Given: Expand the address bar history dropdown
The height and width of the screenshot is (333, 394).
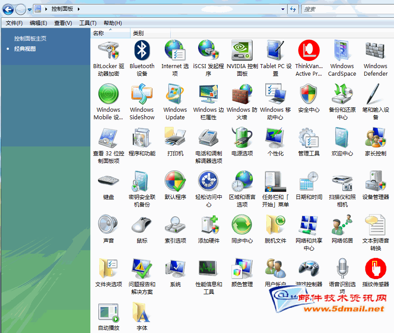Looking at the screenshot, I should [x=283, y=9].
